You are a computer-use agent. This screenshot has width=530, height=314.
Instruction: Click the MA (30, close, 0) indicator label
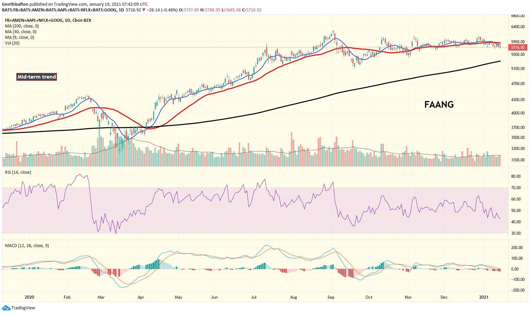(21, 32)
